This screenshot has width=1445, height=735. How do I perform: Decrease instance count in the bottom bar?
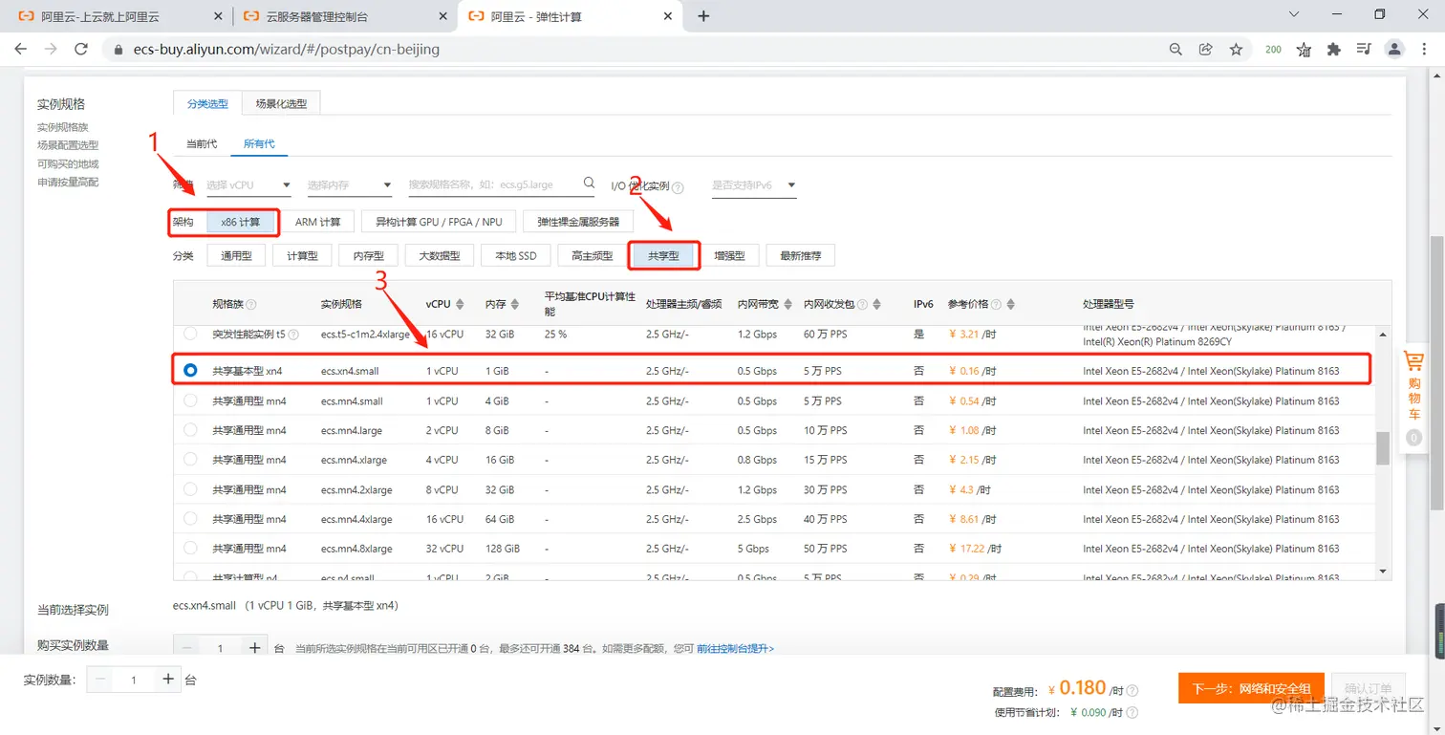click(x=100, y=680)
